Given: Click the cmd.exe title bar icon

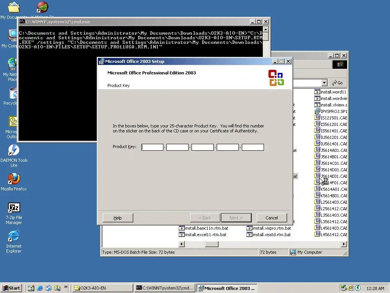Looking at the screenshot, I should tap(22, 21).
